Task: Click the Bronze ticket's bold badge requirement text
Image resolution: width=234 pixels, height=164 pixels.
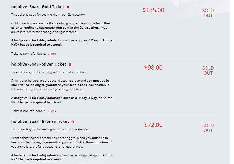Action: tap(62, 157)
